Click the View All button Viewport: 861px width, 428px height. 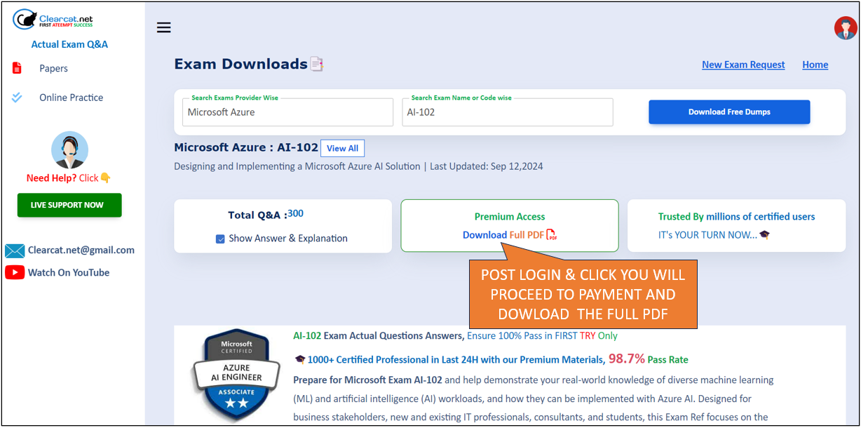(x=342, y=148)
